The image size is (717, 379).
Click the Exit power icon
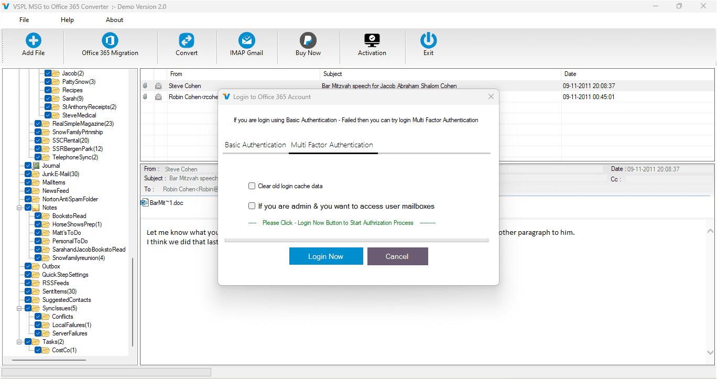point(429,40)
